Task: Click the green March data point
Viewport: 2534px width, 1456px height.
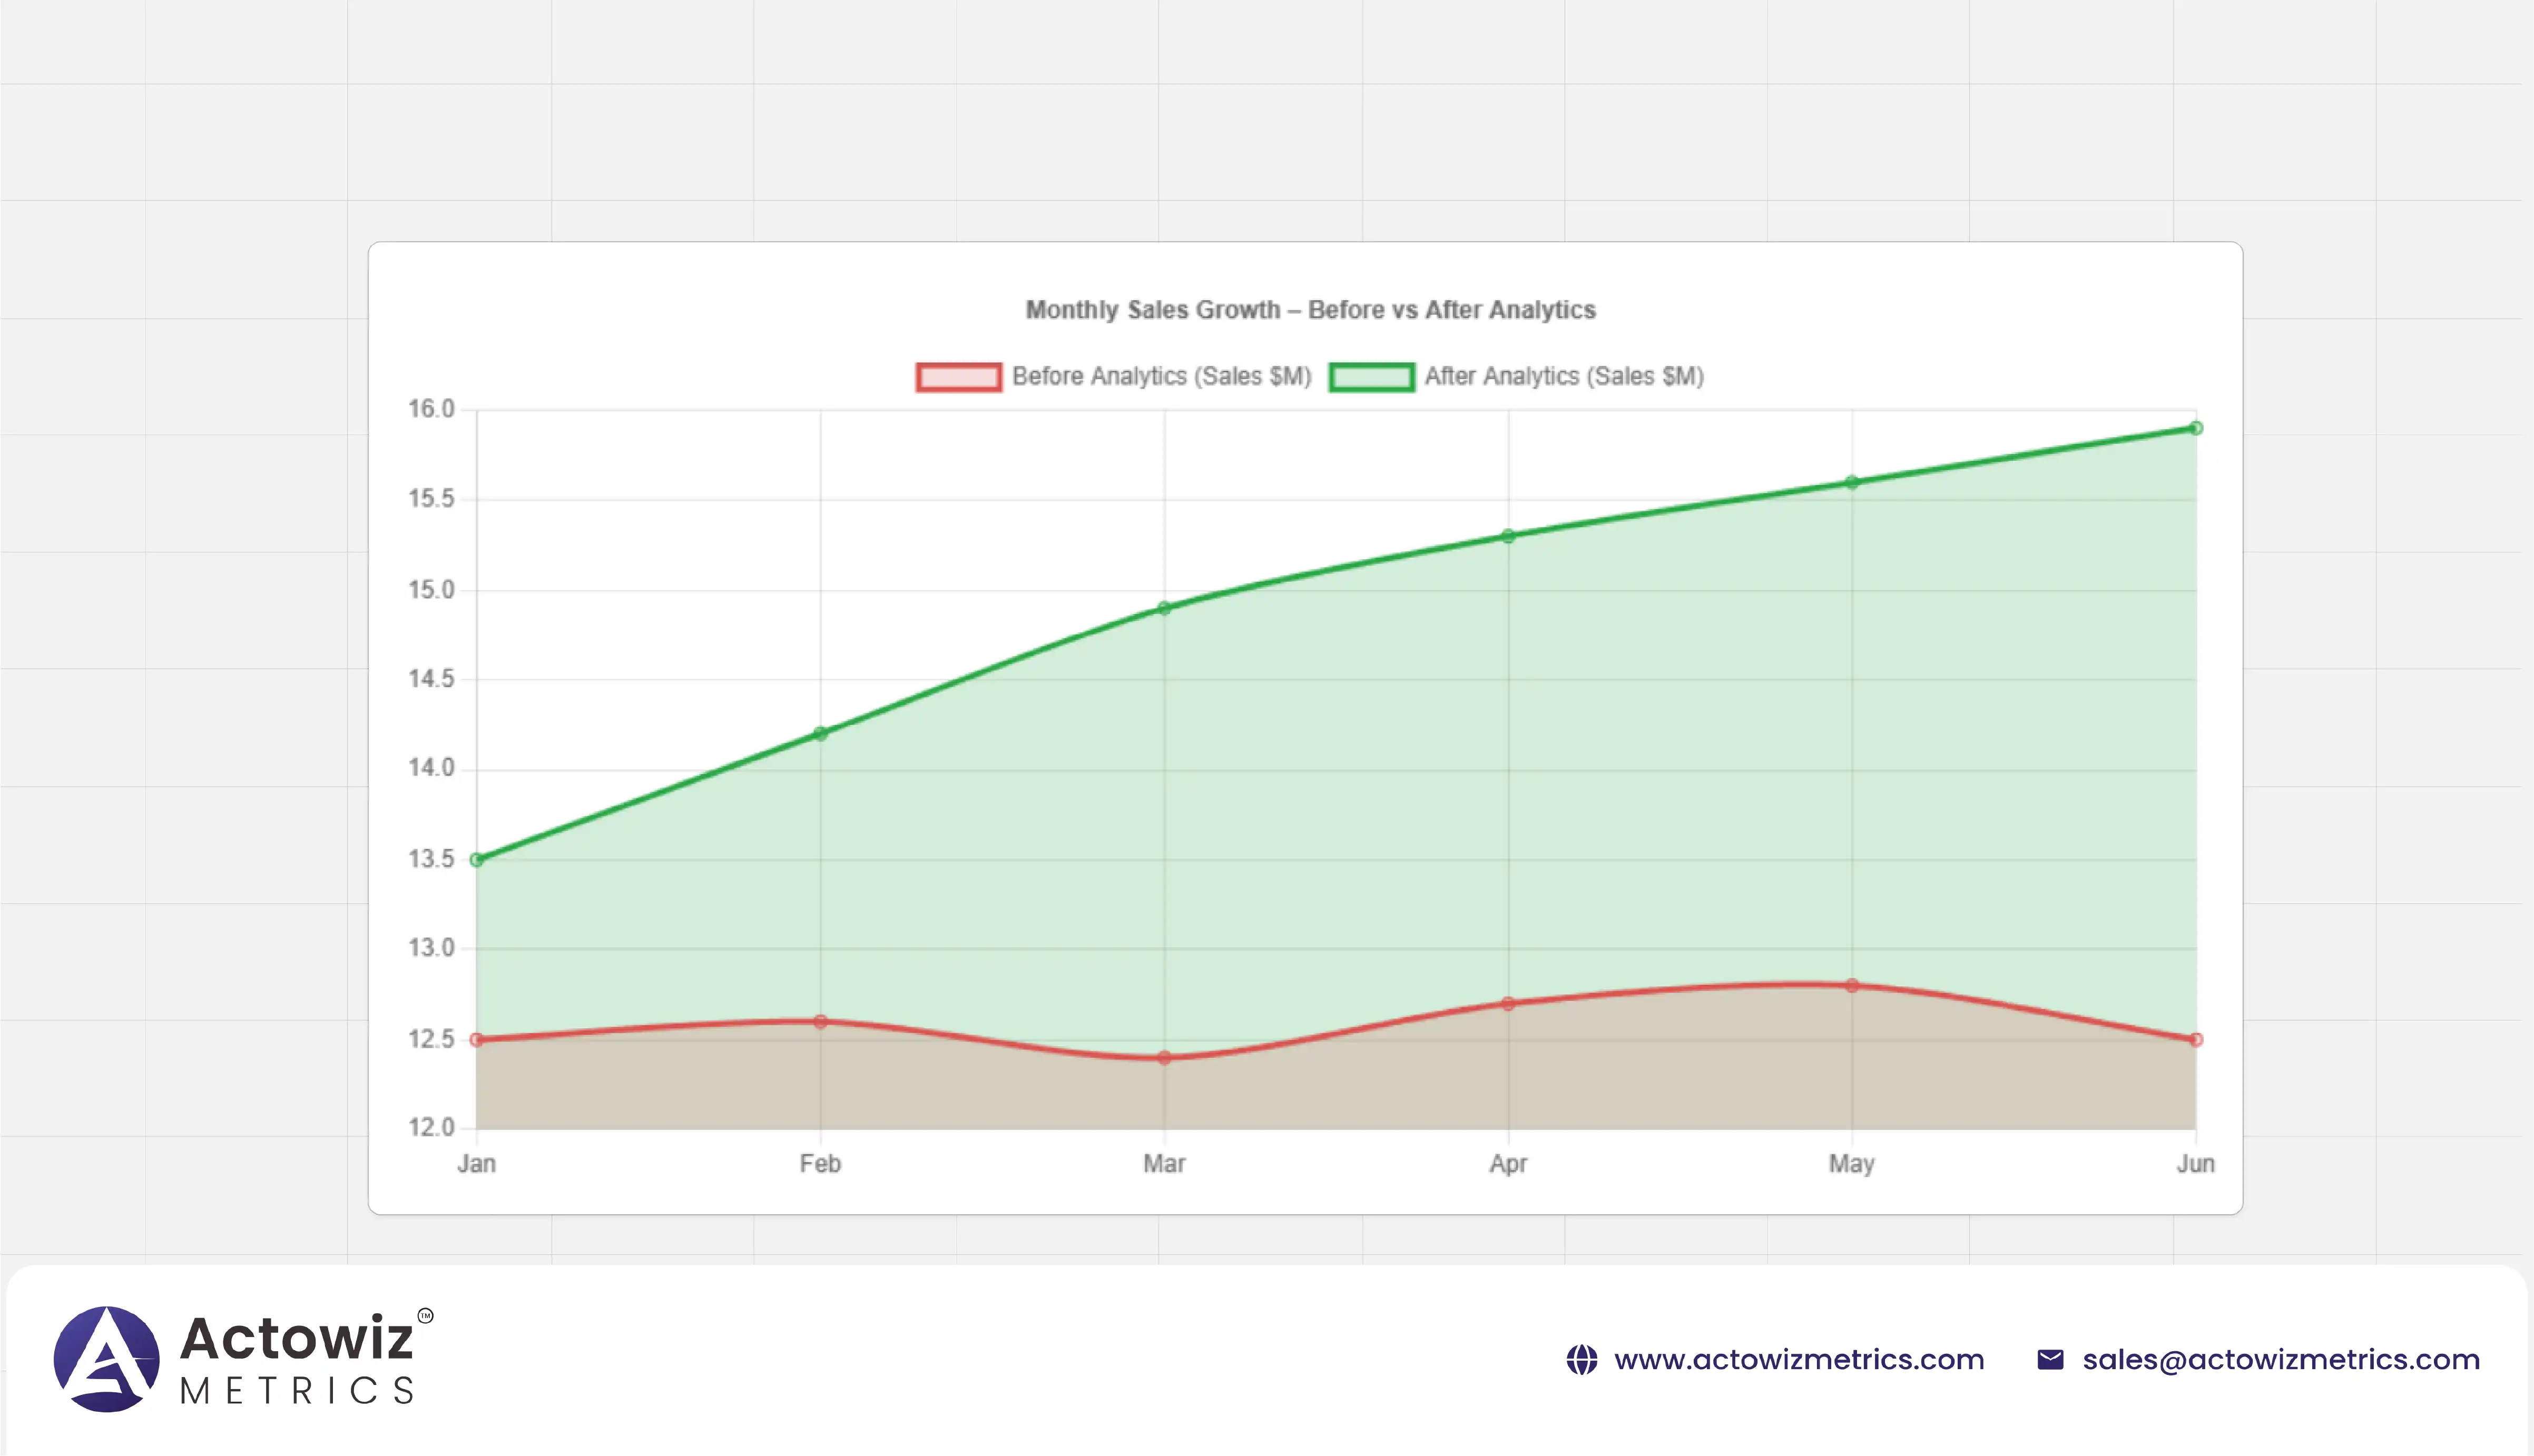Action: click(1164, 608)
